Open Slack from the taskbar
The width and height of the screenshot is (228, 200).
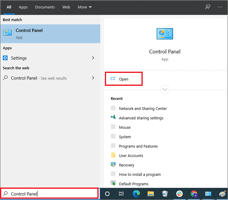pos(179,194)
